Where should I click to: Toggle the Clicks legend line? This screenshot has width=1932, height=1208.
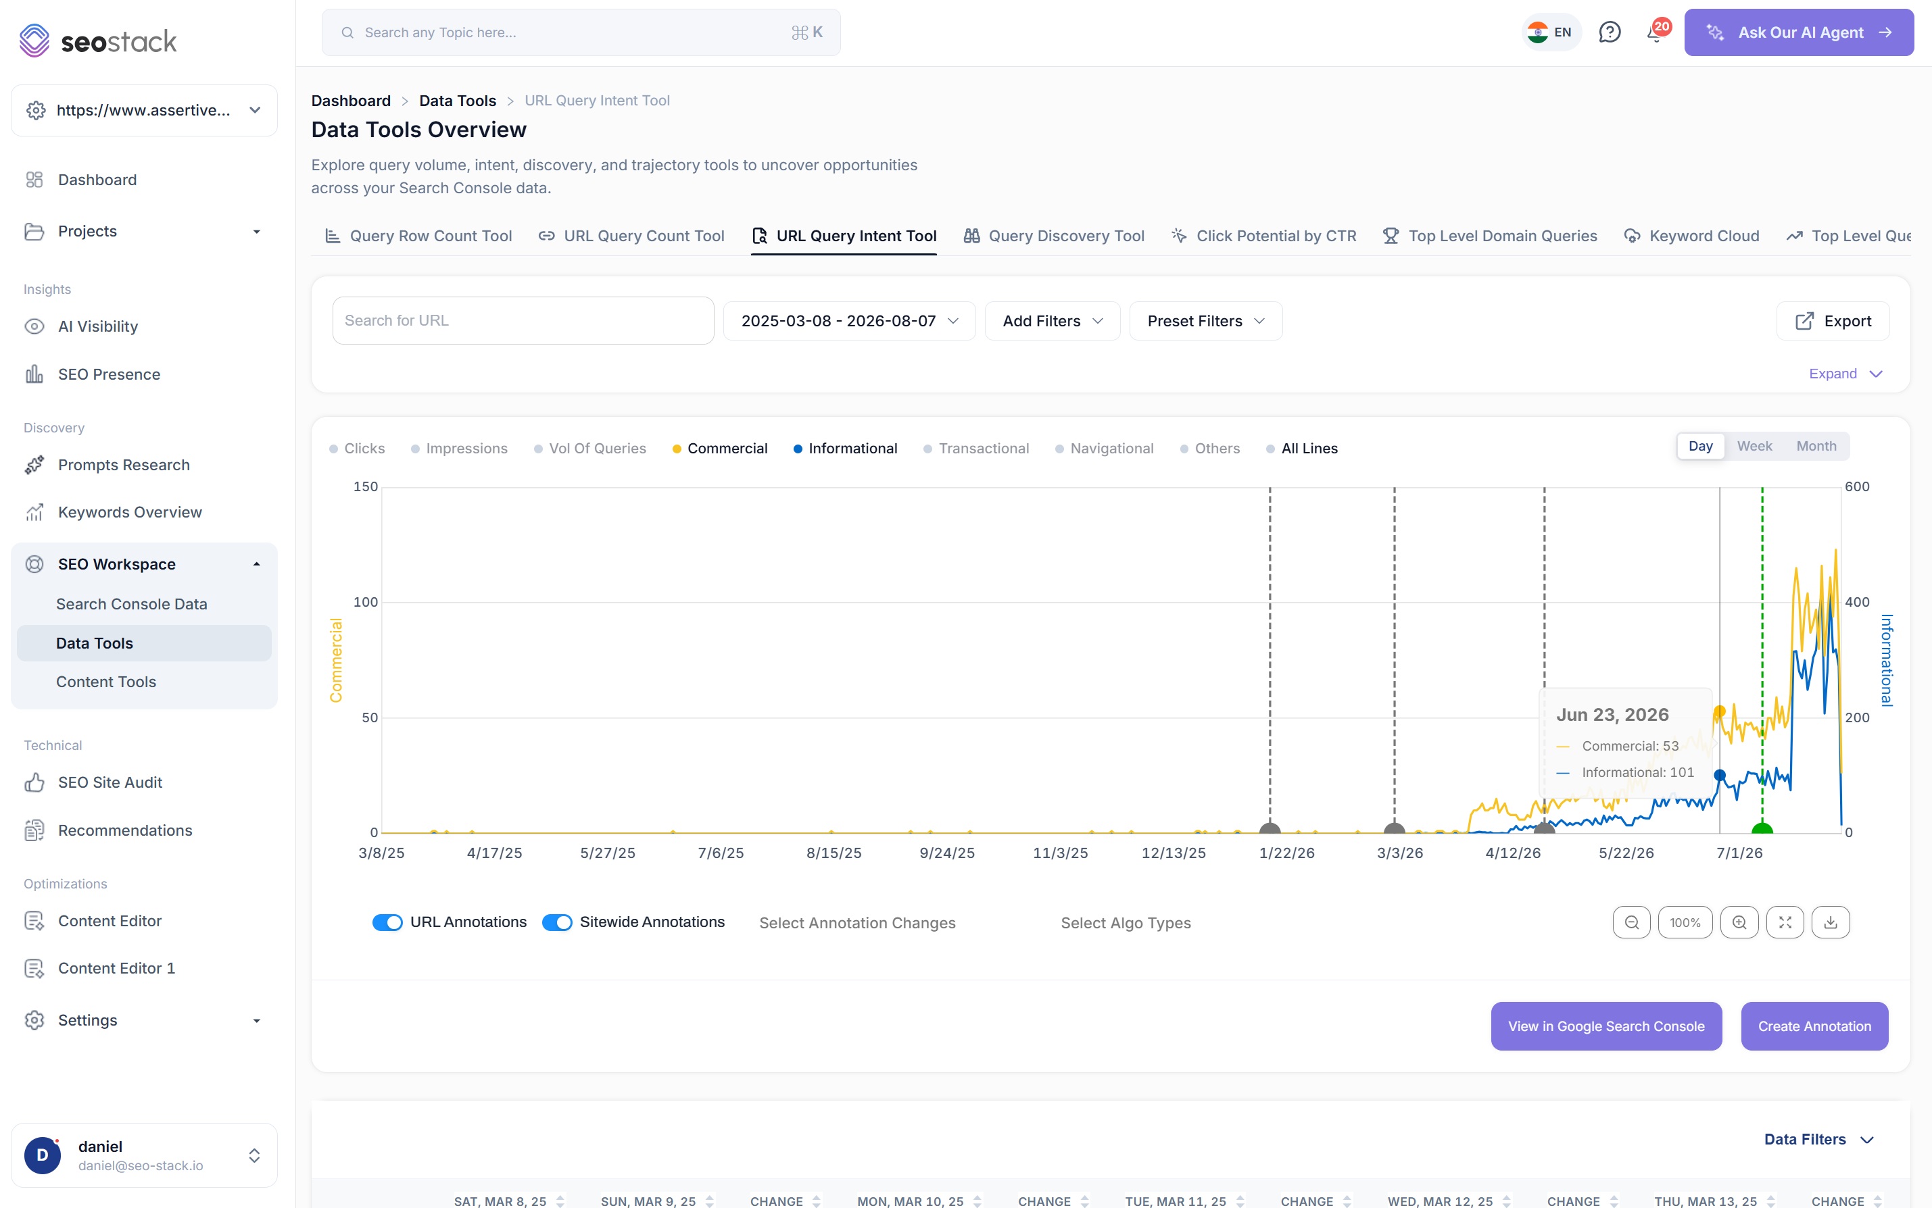[x=356, y=449]
